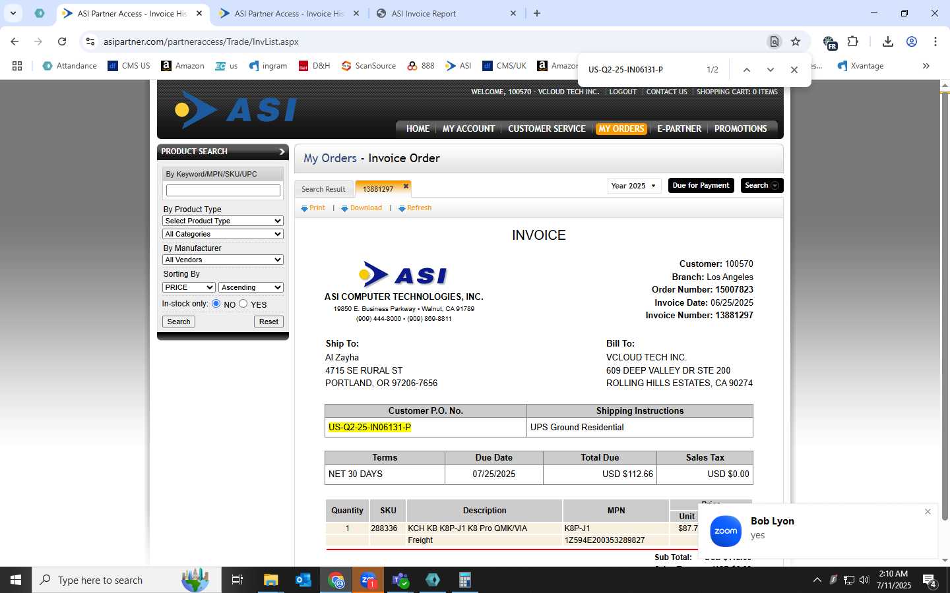The width and height of the screenshot is (950, 593).
Task: Open the CONTACT US link
Action: tap(666, 92)
